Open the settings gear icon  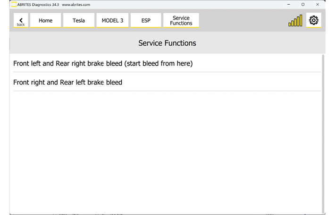click(x=313, y=20)
